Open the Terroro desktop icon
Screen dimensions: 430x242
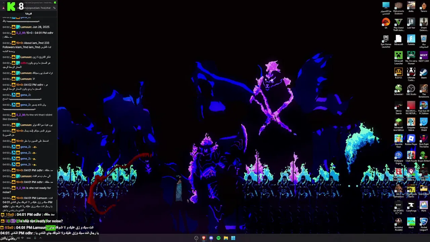point(424,7)
